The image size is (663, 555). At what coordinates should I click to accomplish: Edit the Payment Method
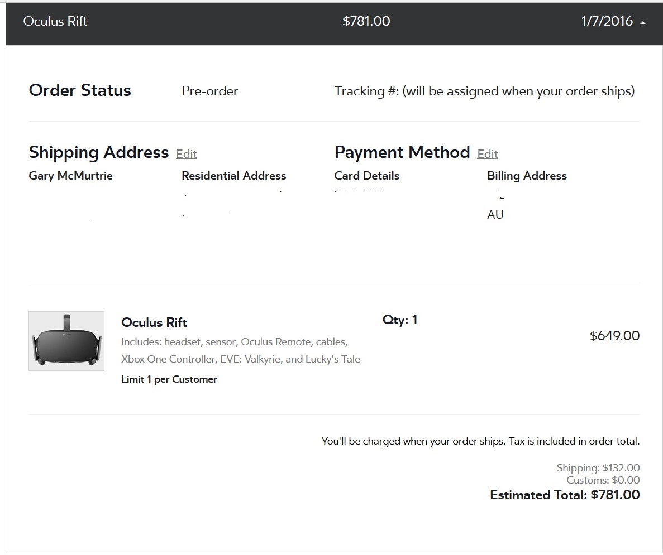tap(487, 154)
